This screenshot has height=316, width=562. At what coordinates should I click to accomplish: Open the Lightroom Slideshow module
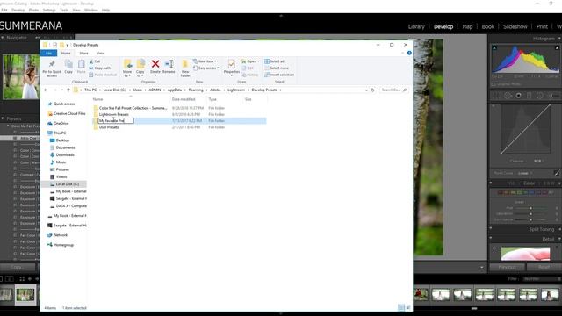[515, 26]
